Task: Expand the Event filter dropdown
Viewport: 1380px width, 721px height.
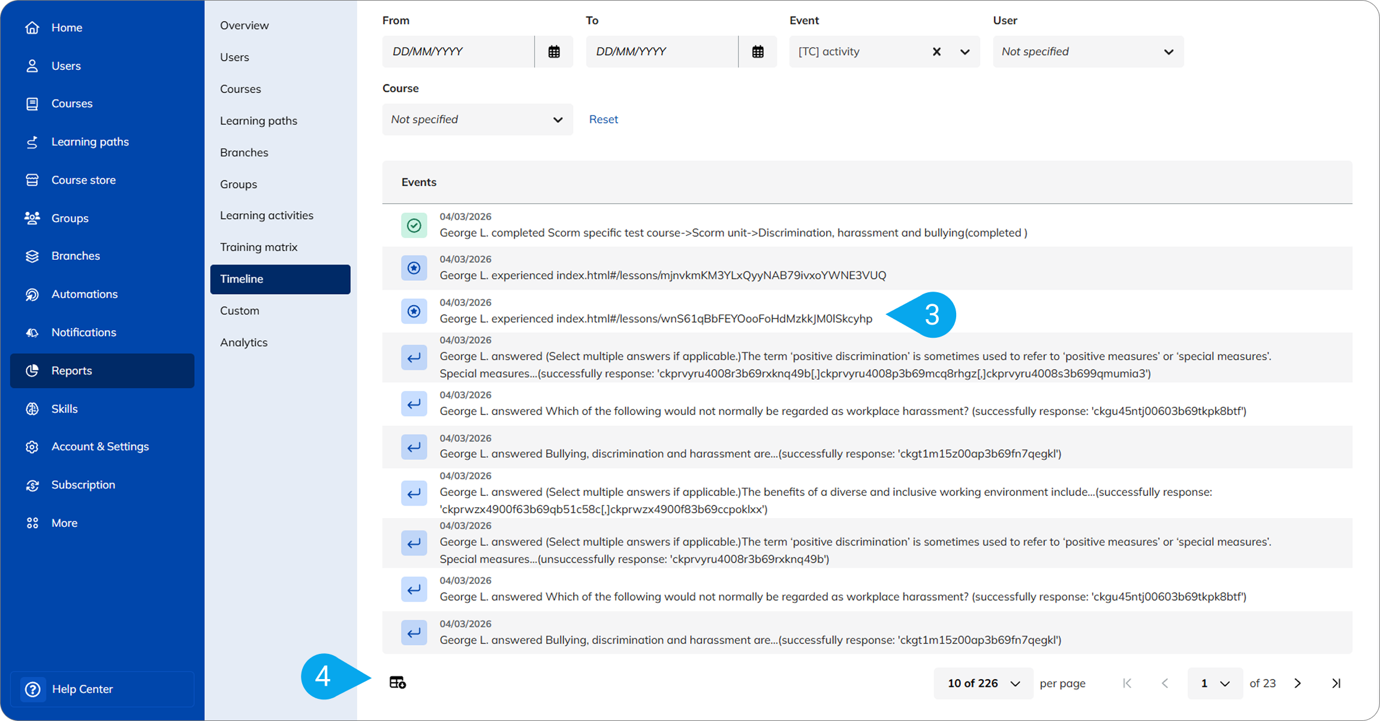Action: point(965,51)
